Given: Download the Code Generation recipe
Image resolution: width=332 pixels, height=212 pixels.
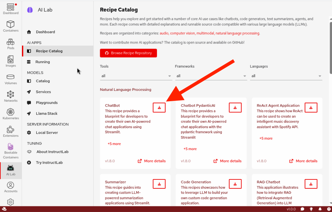Looking at the screenshot, I should (235, 184).
